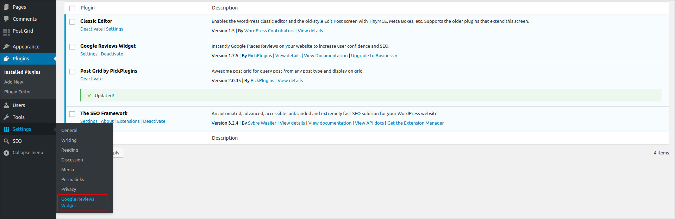This screenshot has height=219, width=675.
Task: Open SEO Framework View documentation link
Action: pos(330,123)
